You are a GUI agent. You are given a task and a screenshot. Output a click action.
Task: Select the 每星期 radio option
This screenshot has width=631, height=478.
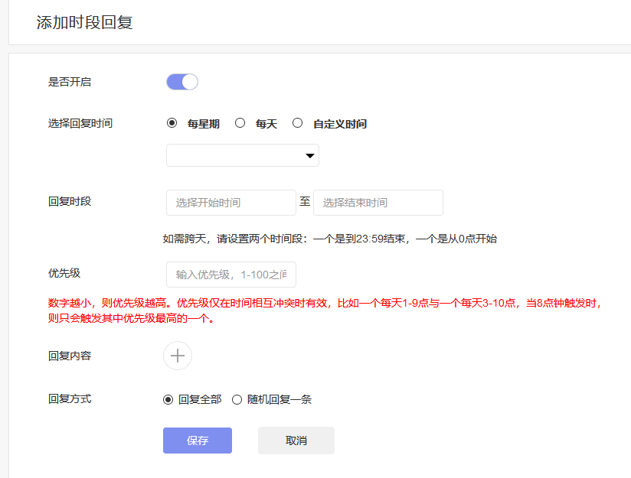pyautogui.click(x=172, y=123)
